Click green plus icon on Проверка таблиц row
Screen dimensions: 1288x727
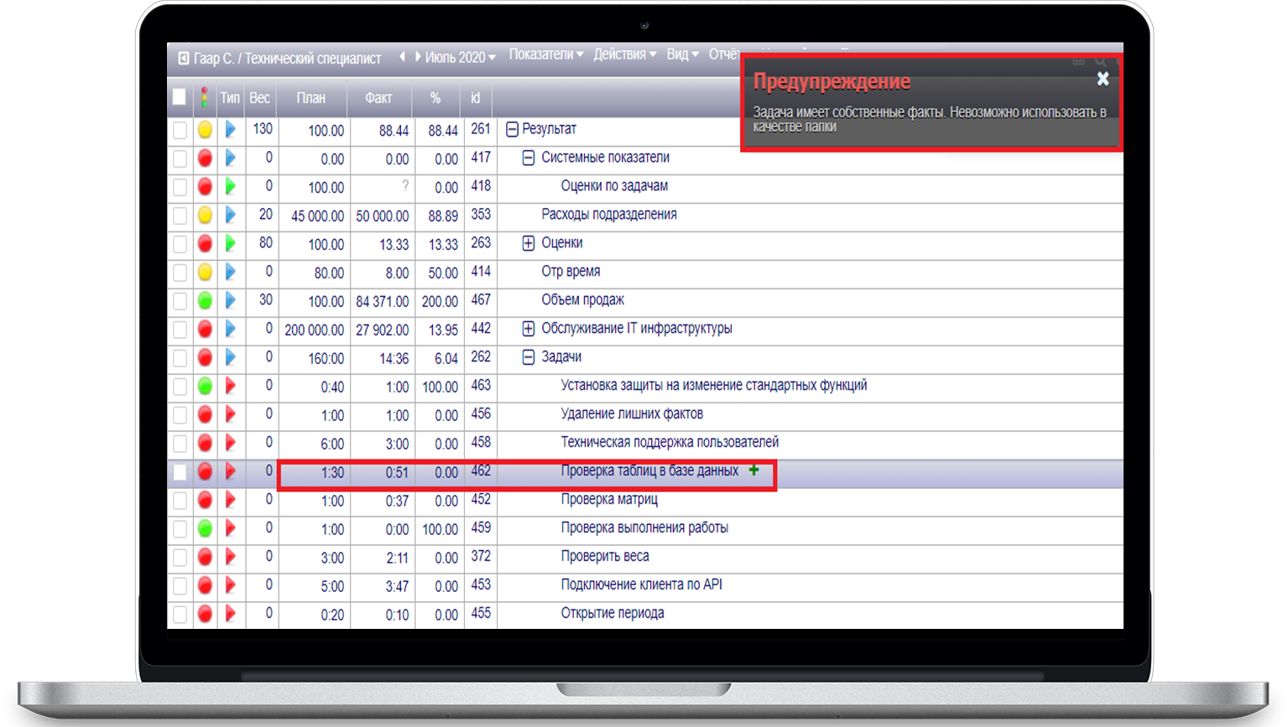754,470
